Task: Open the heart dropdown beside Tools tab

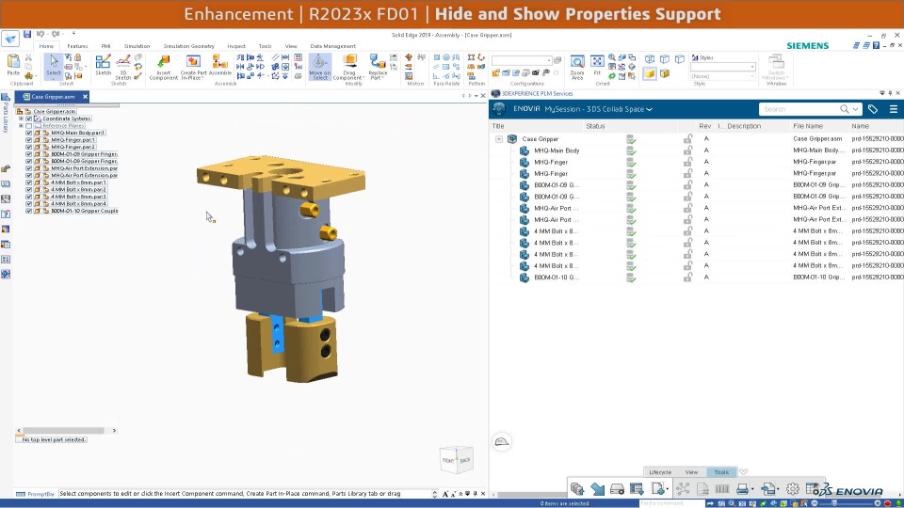Action: pos(744,471)
